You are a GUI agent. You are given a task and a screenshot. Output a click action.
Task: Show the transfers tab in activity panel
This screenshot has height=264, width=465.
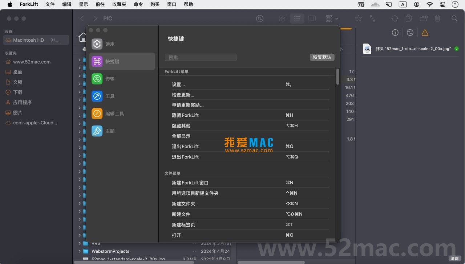pyautogui.click(x=410, y=33)
